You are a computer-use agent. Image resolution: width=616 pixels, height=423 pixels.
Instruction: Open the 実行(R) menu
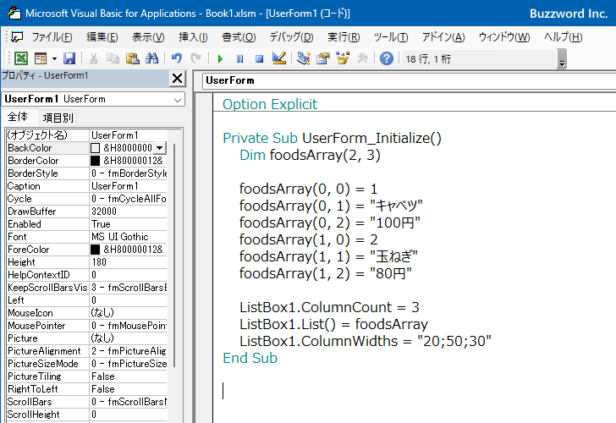click(x=344, y=37)
